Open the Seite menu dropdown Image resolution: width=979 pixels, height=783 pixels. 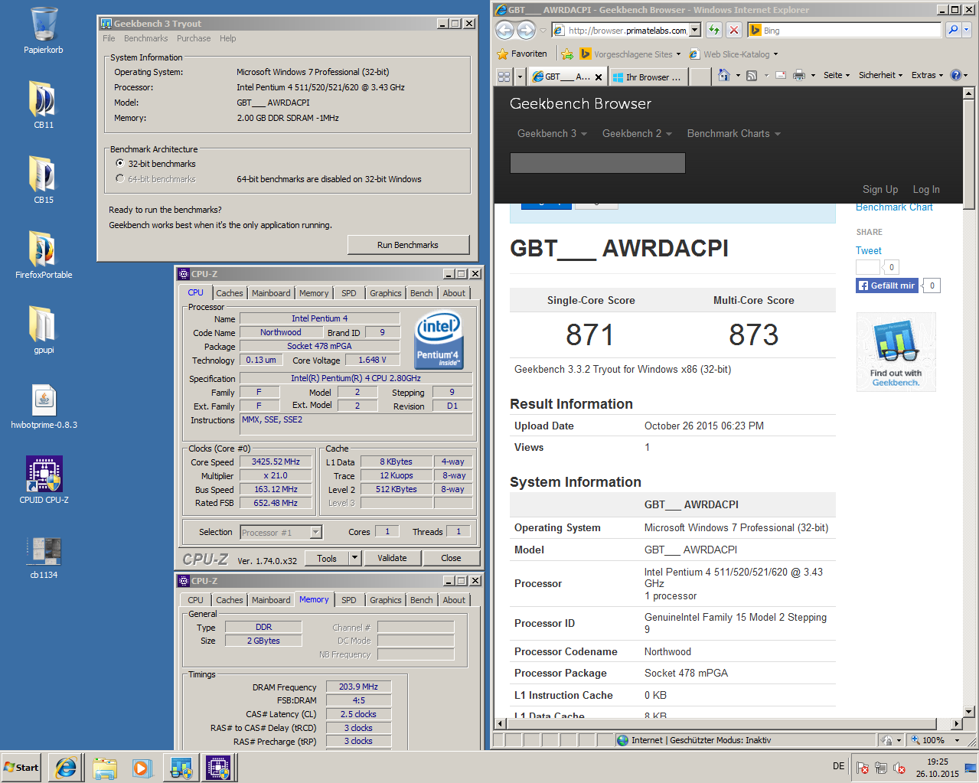tap(837, 75)
